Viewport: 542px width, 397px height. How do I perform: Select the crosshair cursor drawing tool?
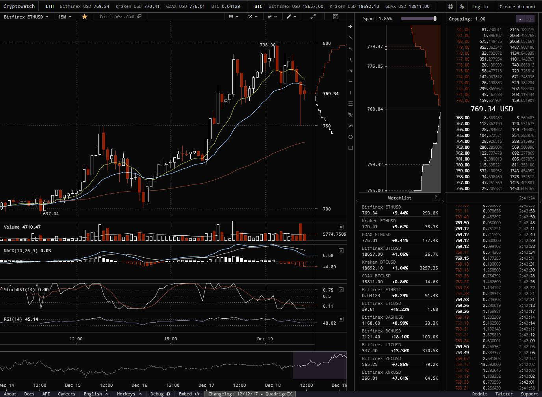[351, 27]
